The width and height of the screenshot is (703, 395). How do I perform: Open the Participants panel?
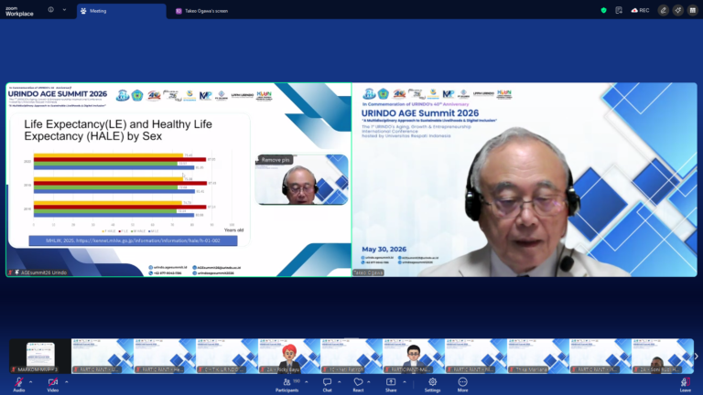pyautogui.click(x=287, y=384)
